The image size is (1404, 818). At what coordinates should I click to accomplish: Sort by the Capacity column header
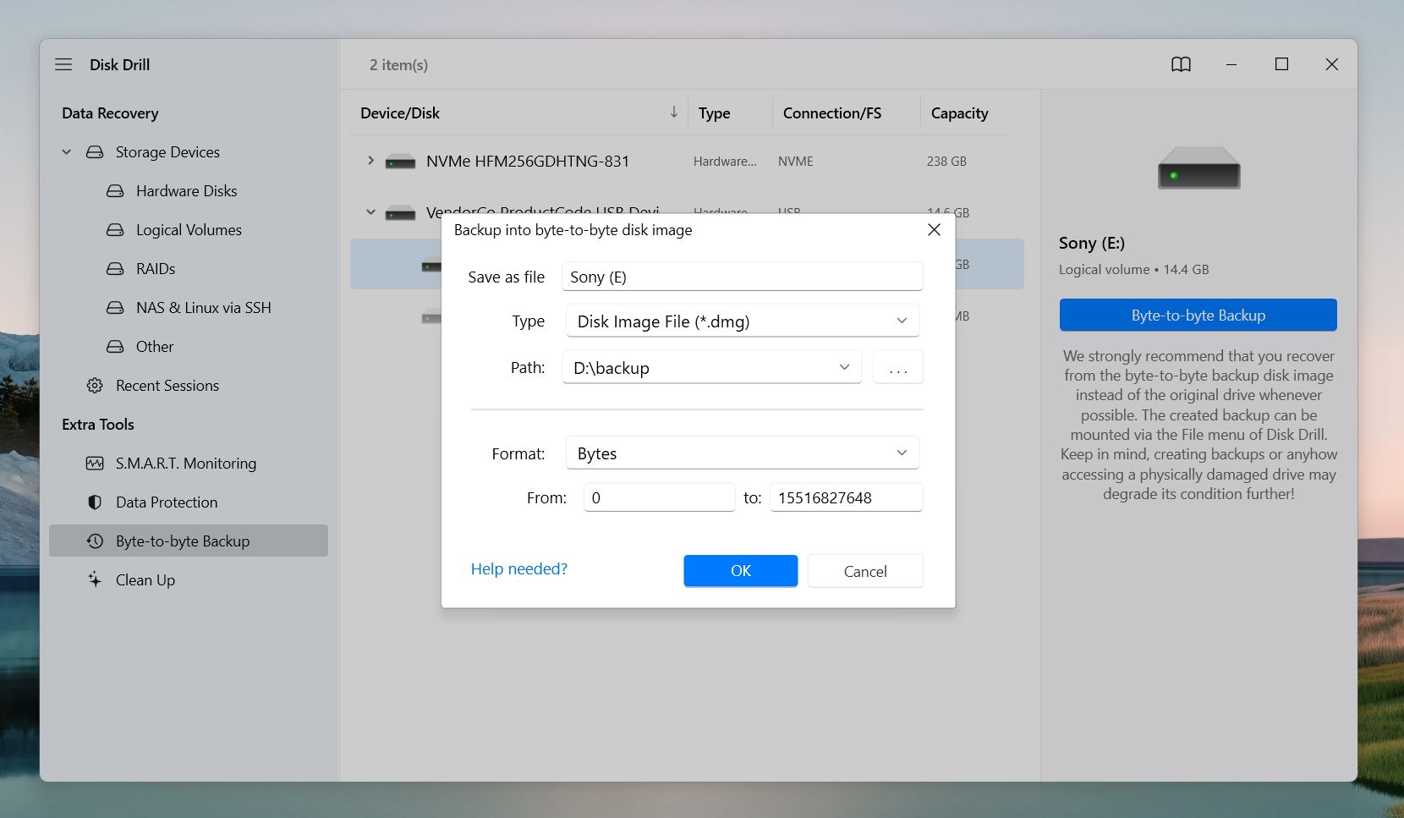[960, 113]
